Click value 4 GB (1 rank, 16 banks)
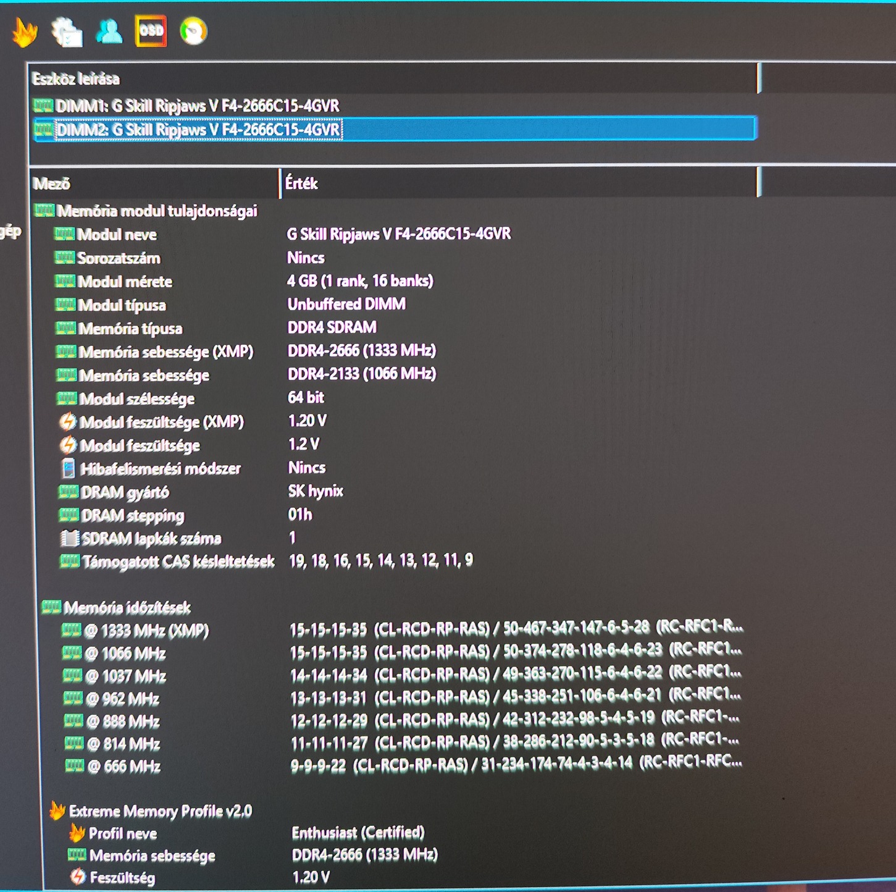This screenshot has height=892, width=896. pos(361,281)
